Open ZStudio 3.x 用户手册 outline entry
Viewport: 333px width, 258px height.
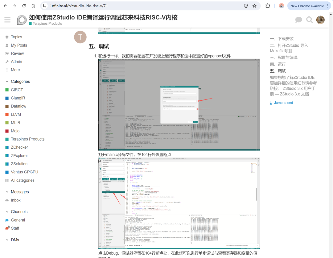[293, 86]
